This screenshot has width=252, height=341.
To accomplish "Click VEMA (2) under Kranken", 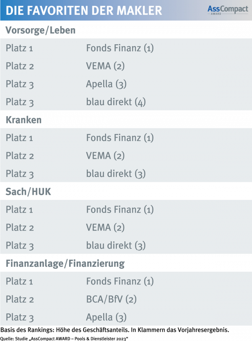I will point(105,156).
